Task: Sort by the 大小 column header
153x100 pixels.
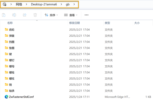Action: (x=137, y=23)
